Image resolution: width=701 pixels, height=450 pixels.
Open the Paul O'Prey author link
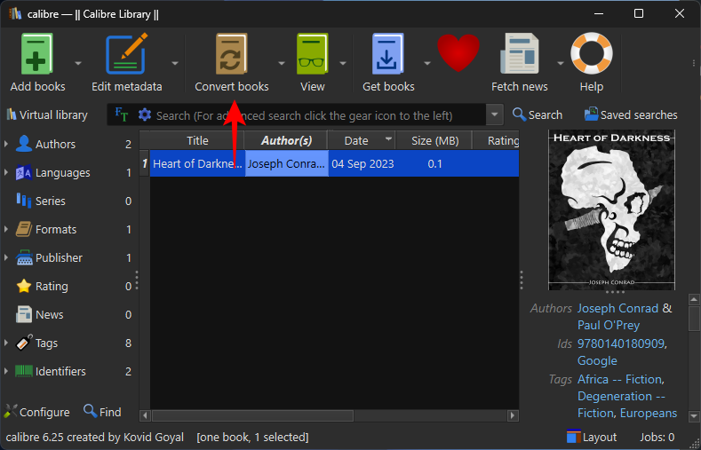[x=609, y=325]
